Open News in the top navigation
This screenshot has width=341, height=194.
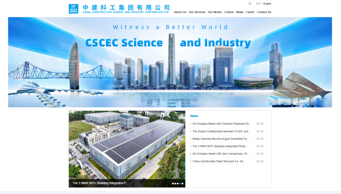240,12
